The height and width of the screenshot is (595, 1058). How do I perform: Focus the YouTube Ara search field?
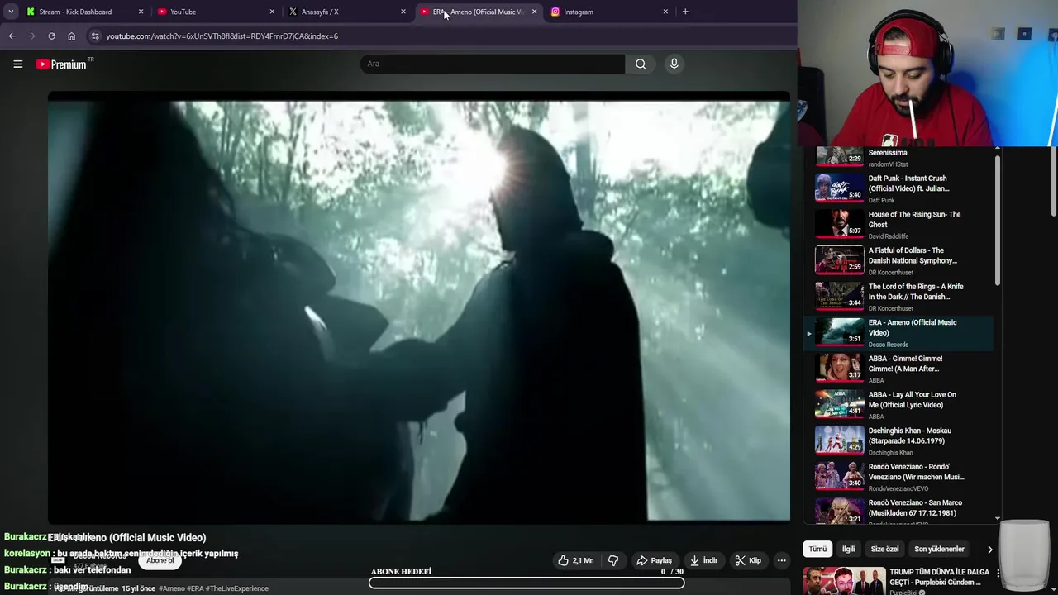[493, 64]
